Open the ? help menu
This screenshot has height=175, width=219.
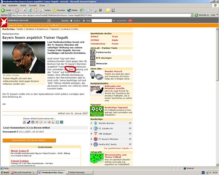point(48,5)
